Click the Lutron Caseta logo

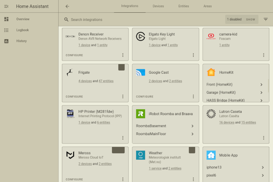211,114
